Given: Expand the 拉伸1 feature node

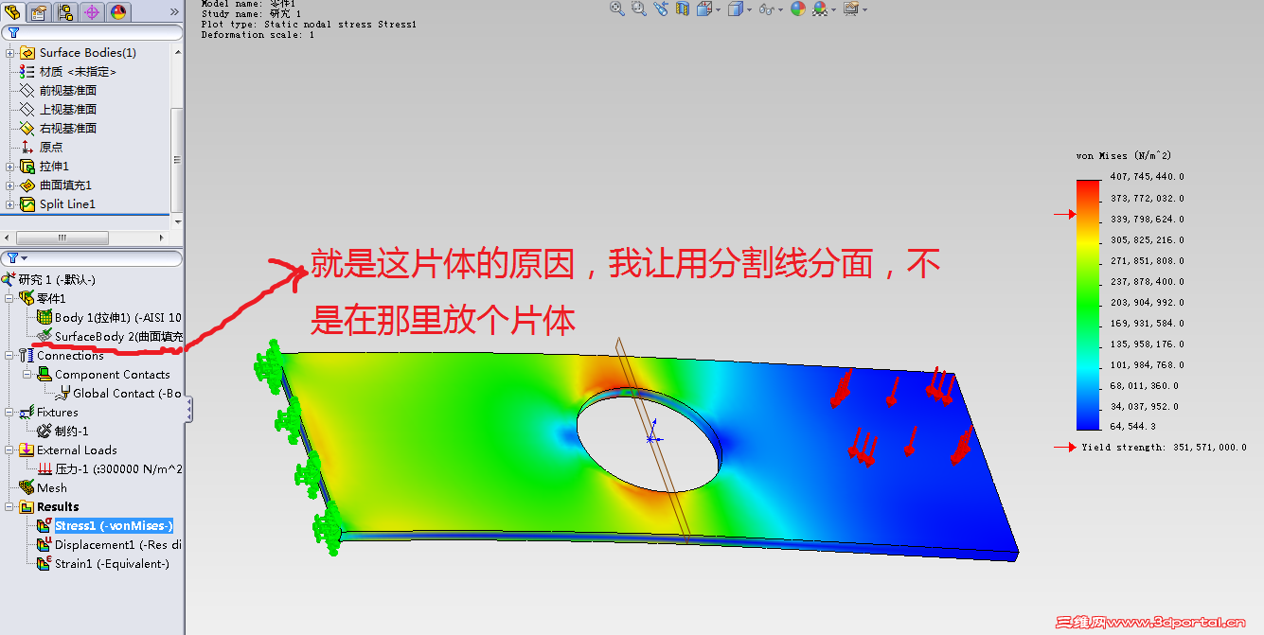Looking at the screenshot, I should tap(10, 167).
